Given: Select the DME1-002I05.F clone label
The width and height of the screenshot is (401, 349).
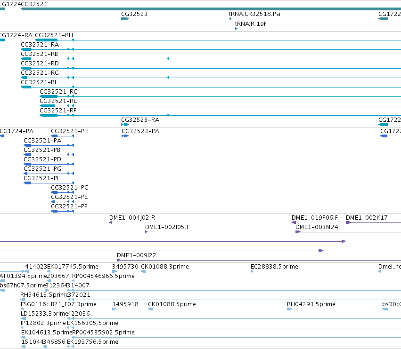Looking at the screenshot, I should pyautogui.click(x=167, y=227).
